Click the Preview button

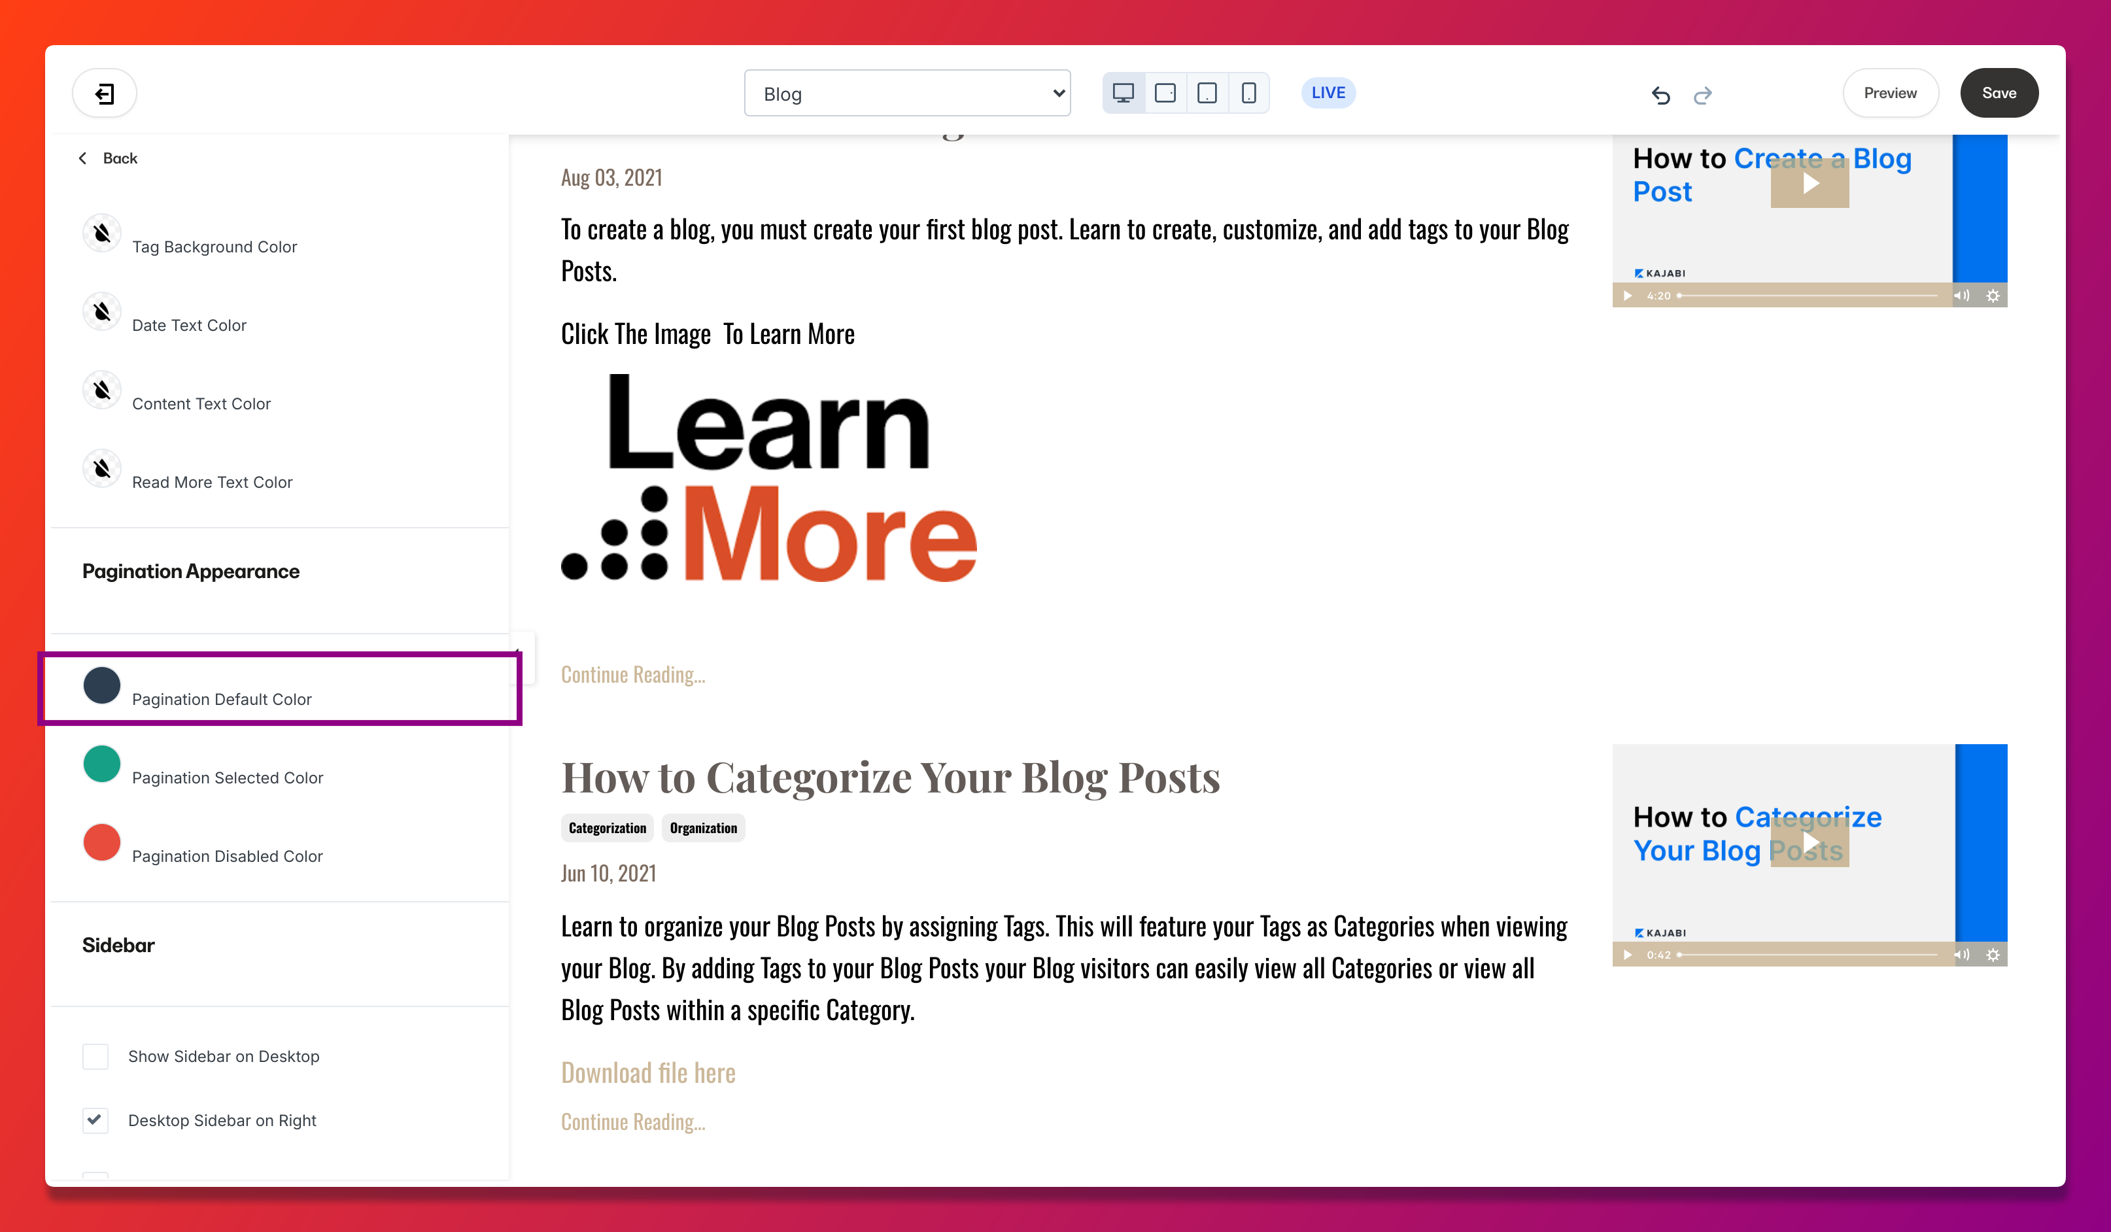click(1890, 93)
